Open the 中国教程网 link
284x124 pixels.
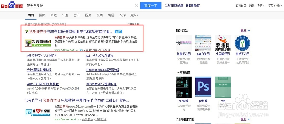223,54
